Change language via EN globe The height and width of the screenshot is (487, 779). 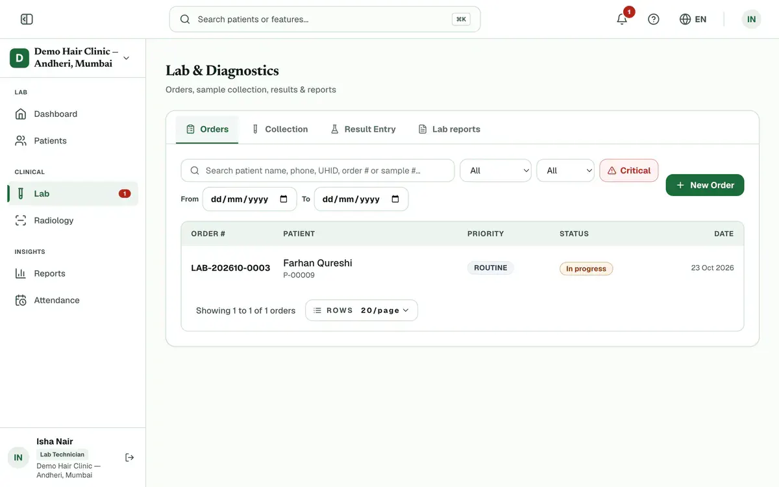(x=693, y=19)
